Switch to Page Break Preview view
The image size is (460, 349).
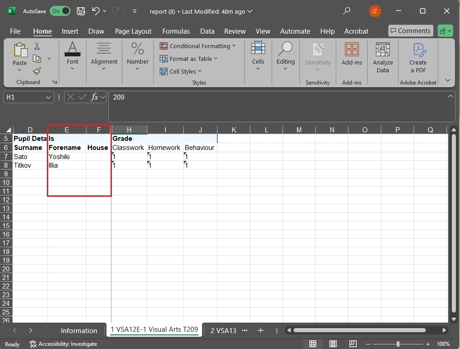(353, 344)
